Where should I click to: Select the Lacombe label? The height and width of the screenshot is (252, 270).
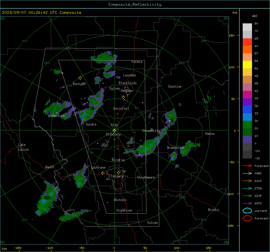(129, 75)
